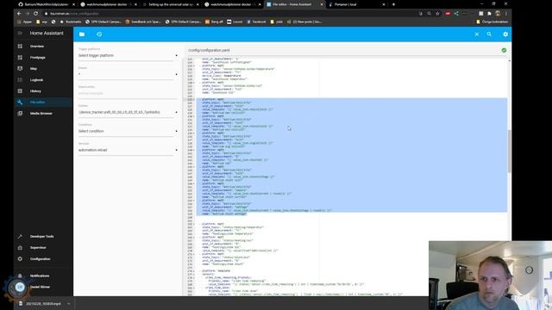
Task: Open the Map sidebar icon
Action: click(x=20, y=69)
